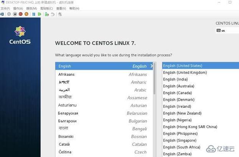The image size is (239, 157).
Task: Click the keyboard layout icon next to us
Action: coord(219,30)
